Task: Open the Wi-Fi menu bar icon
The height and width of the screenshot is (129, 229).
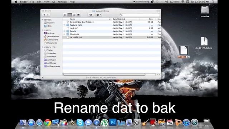Action: point(182,2)
